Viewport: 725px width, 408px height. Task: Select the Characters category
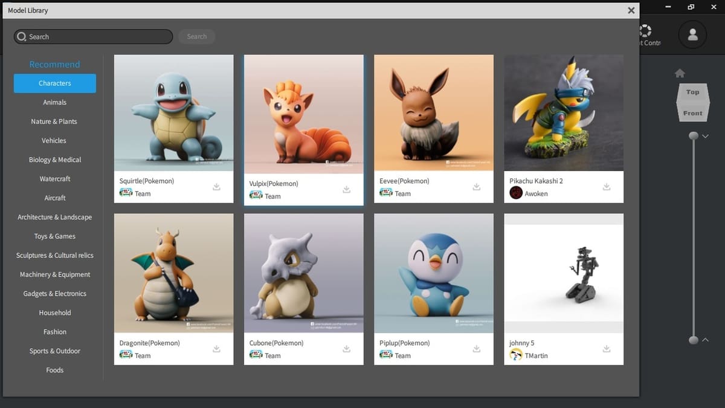click(55, 83)
